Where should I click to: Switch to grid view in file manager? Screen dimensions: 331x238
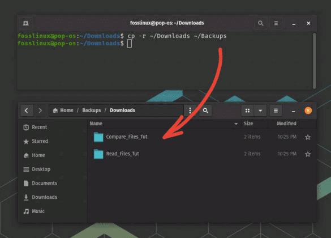(x=247, y=110)
